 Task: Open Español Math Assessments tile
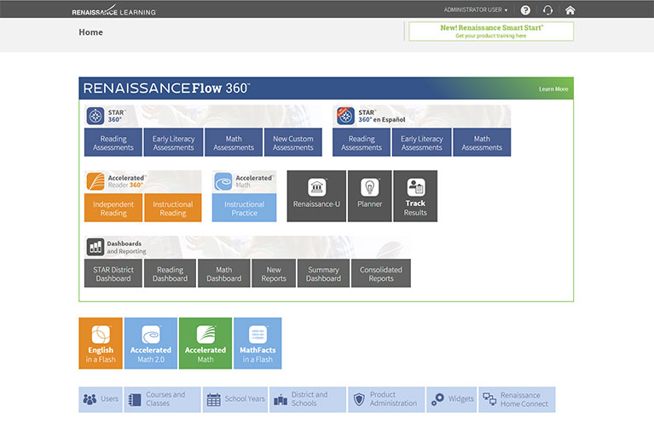tap(482, 142)
